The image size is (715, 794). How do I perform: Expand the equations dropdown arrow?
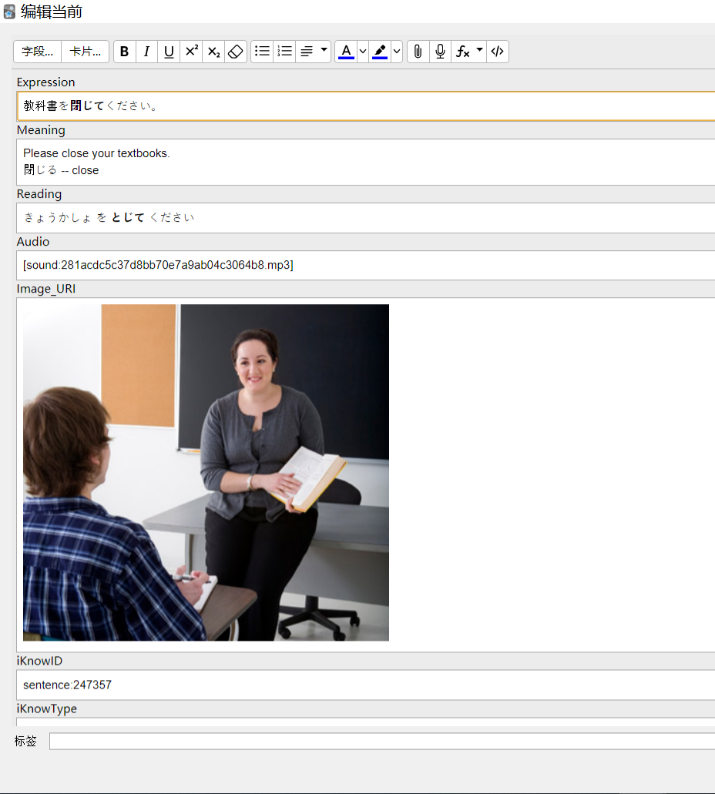click(479, 52)
